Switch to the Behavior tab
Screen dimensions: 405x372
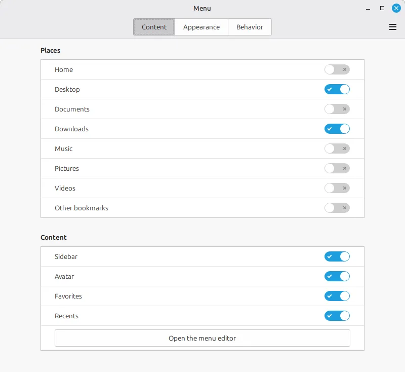tap(250, 27)
